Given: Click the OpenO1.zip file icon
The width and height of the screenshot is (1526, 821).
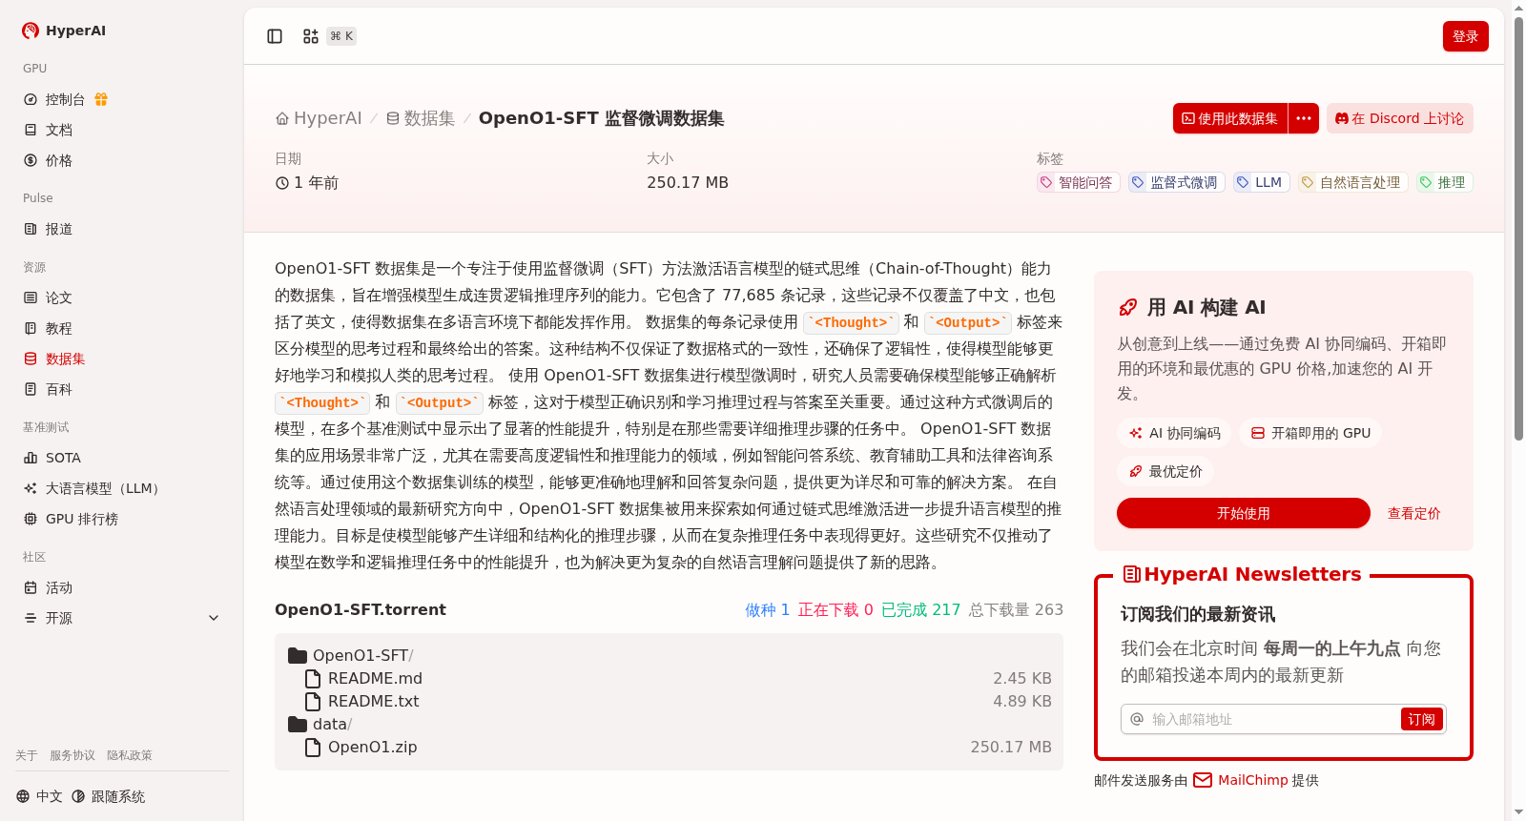Looking at the screenshot, I should click(312, 747).
